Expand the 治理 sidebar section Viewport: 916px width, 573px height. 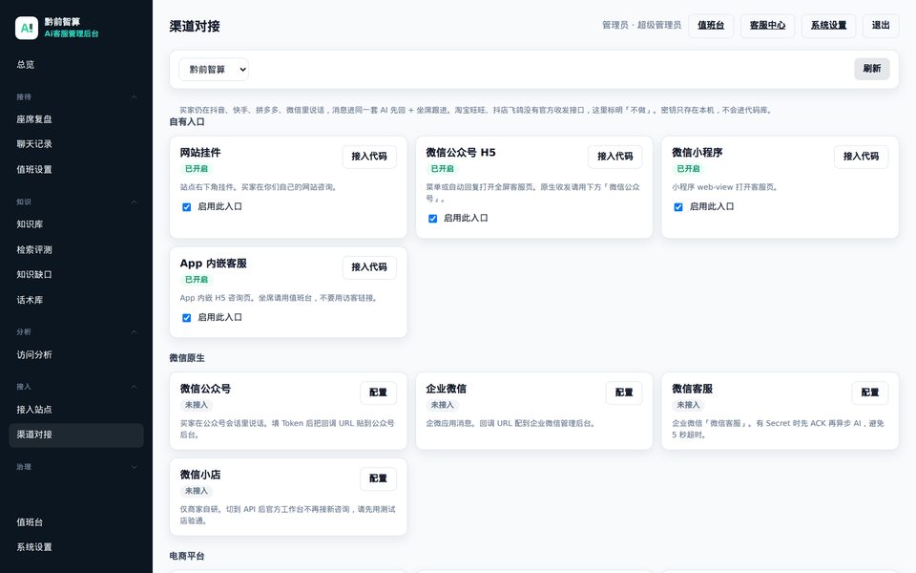(x=76, y=467)
